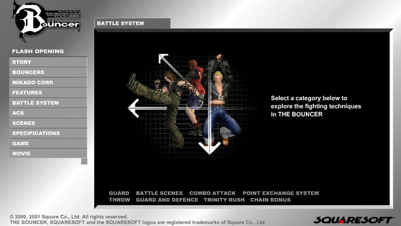Select the Game menu item
This screenshot has height=226, width=401.
point(48,143)
